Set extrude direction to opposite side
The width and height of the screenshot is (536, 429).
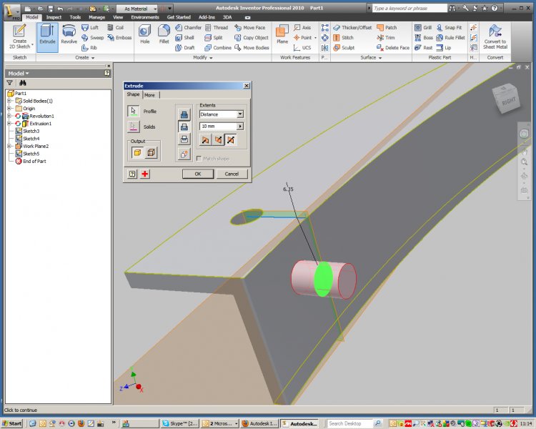[x=218, y=140]
